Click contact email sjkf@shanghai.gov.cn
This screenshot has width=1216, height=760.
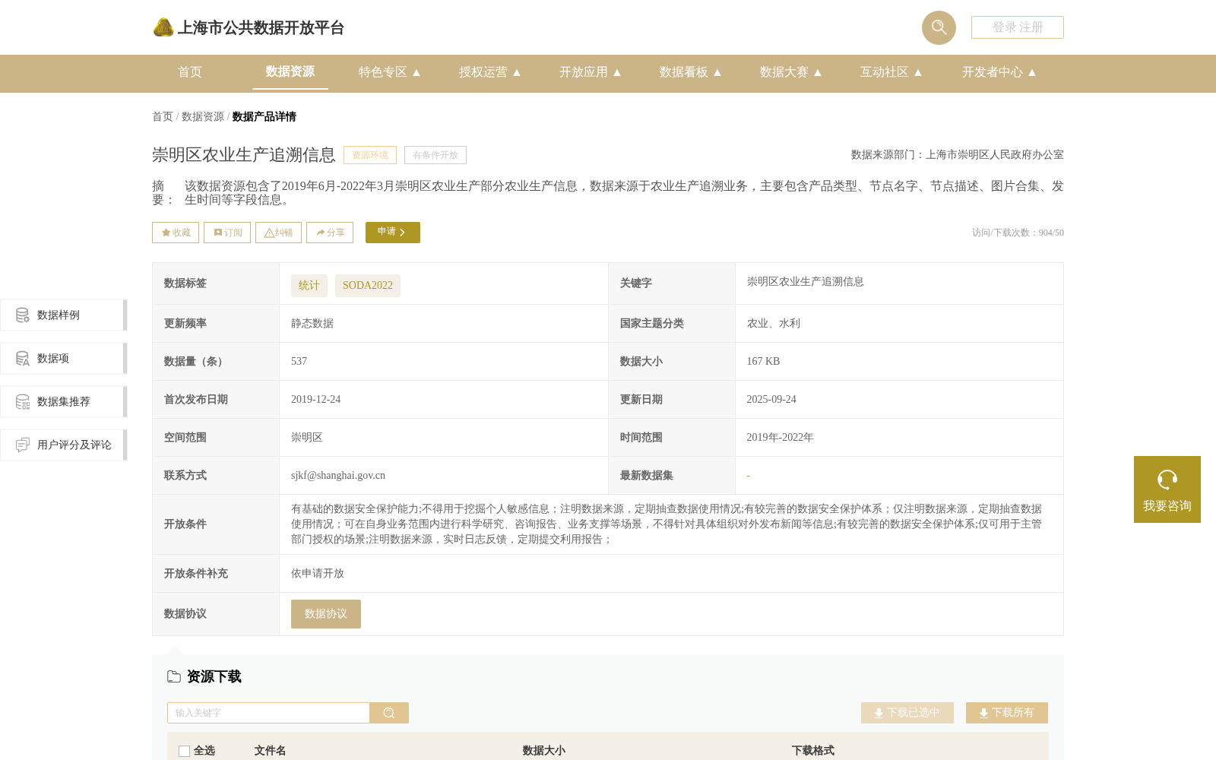click(338, 476)
